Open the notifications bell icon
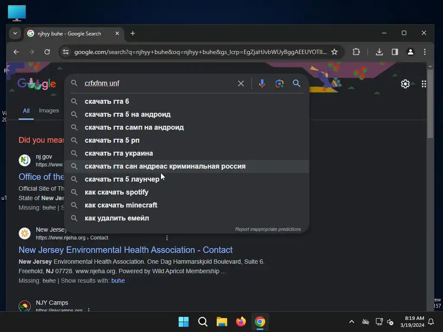The height and width of the screenshot is (332, 443). point(431,322)
